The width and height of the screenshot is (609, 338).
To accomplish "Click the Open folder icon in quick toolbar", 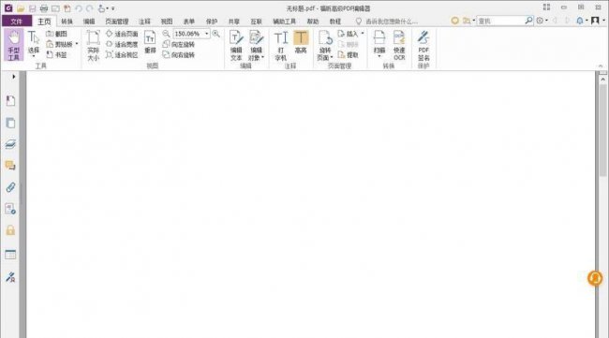I will [21, 8].
